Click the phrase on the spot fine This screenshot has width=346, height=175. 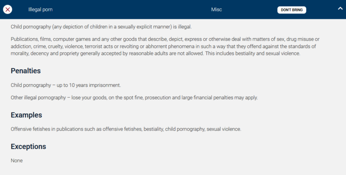[126, 98]
